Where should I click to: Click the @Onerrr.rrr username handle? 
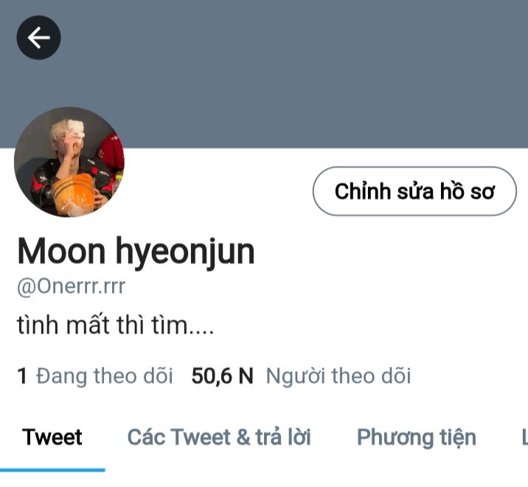pyautogui.click(x=71, y=287)
